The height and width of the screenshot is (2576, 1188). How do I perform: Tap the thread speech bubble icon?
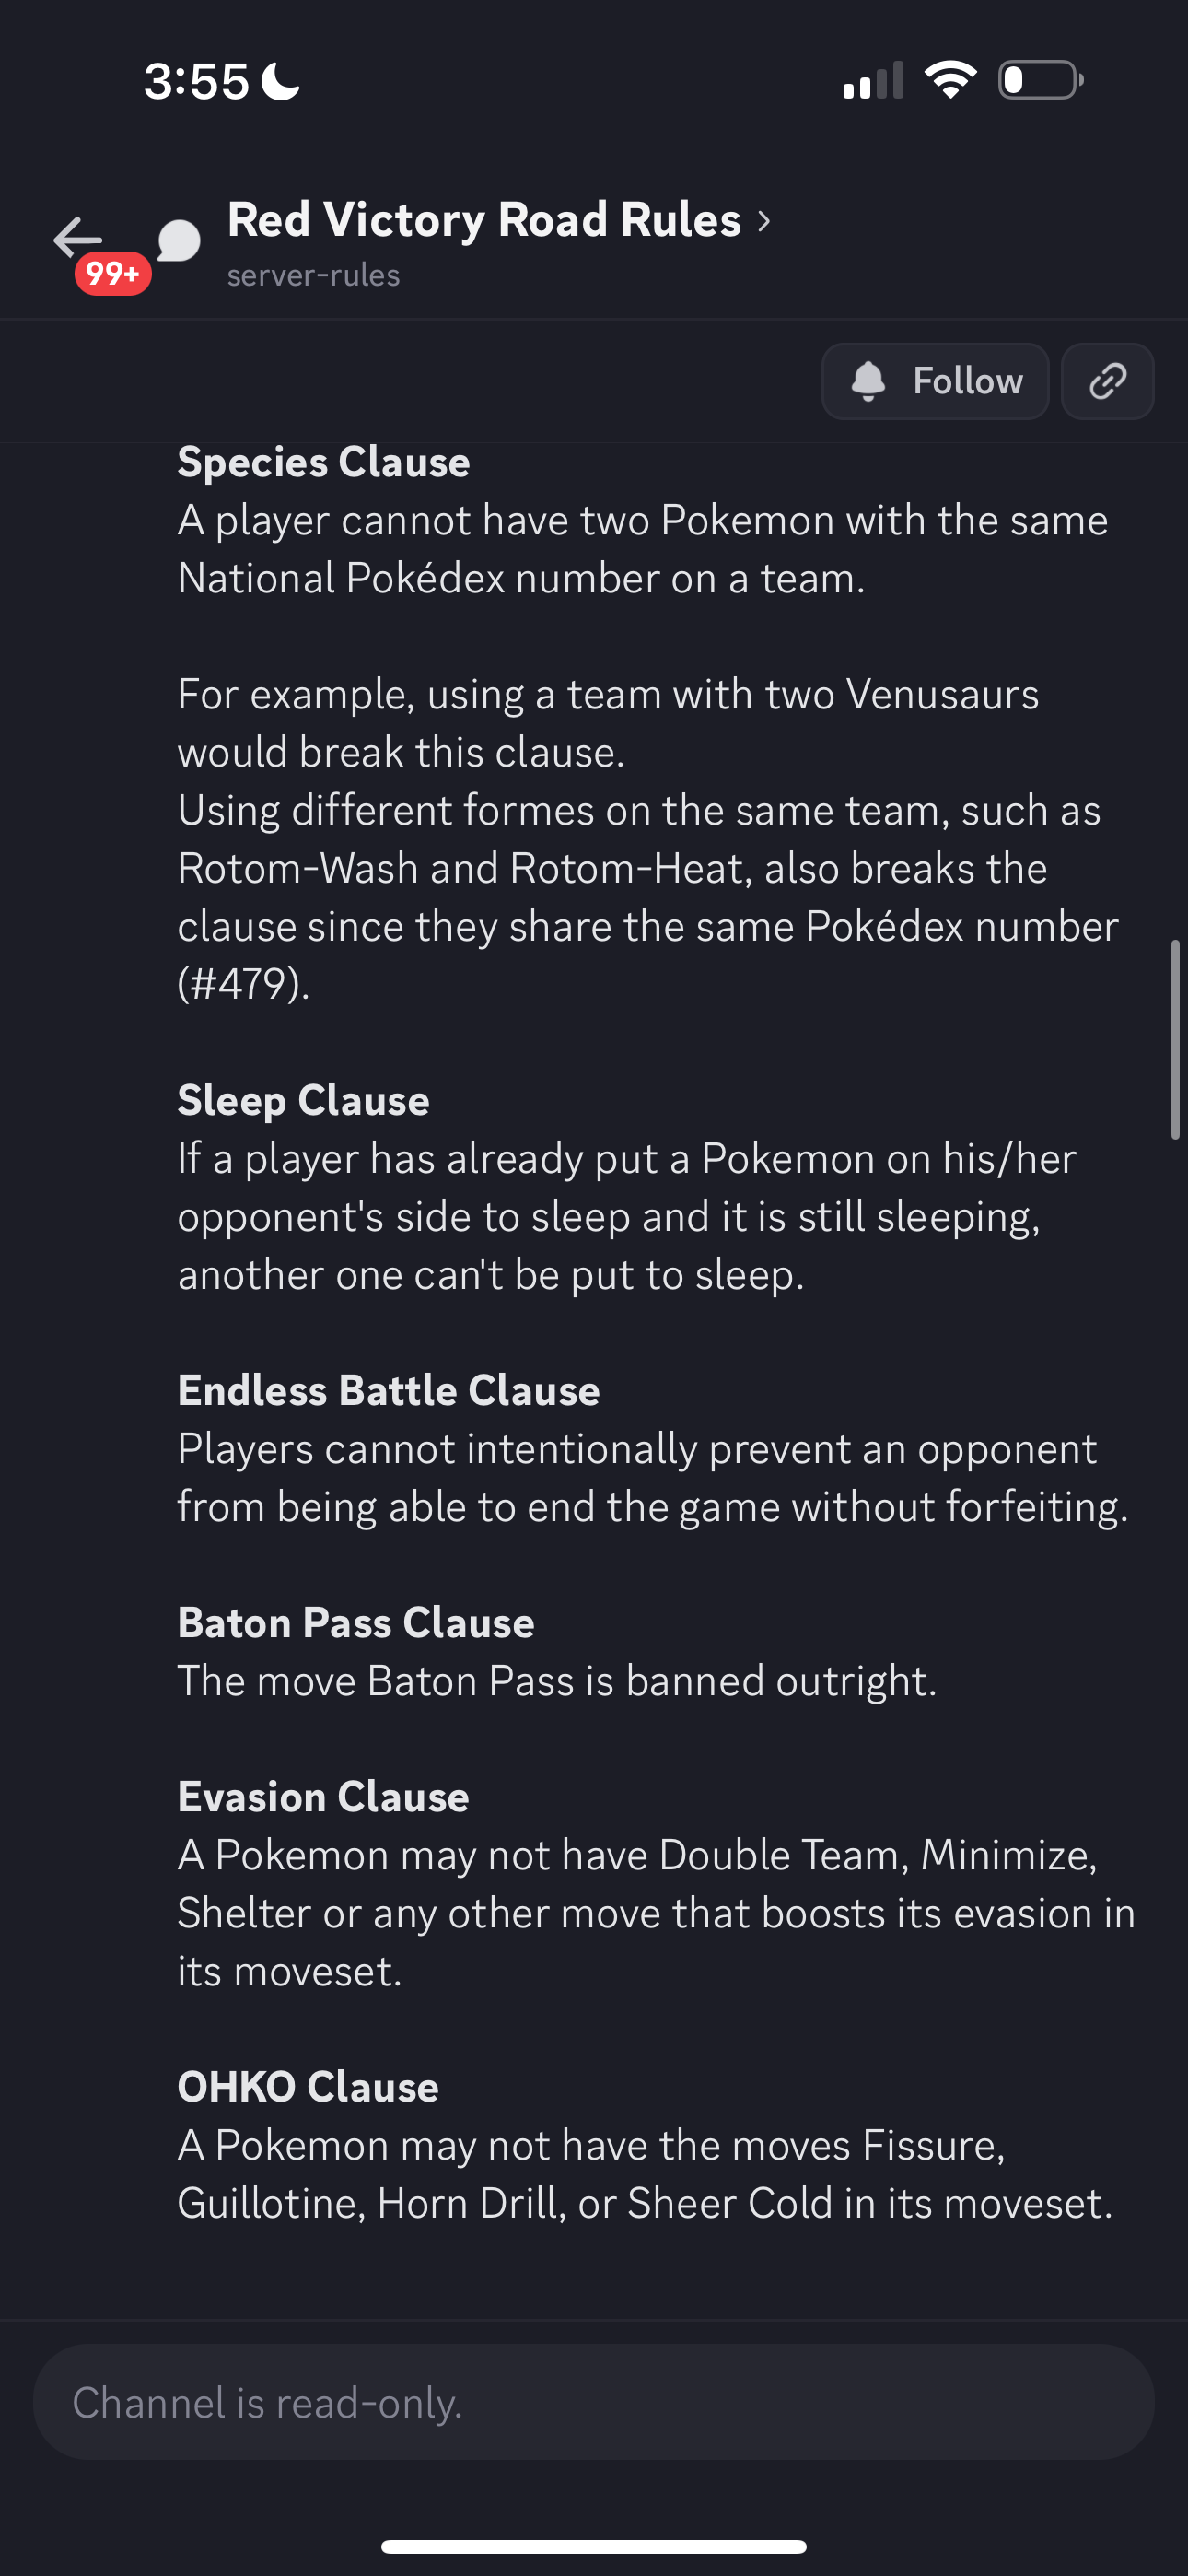(179, 241)
